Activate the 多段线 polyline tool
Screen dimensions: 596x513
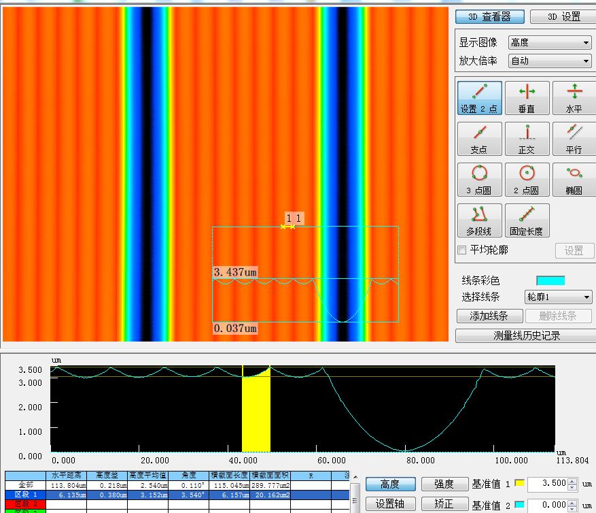[479, 220]
